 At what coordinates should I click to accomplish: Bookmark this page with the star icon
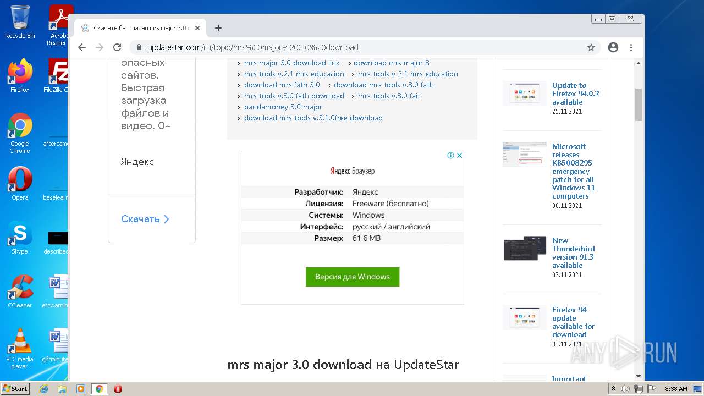click(x=591, y=47)
